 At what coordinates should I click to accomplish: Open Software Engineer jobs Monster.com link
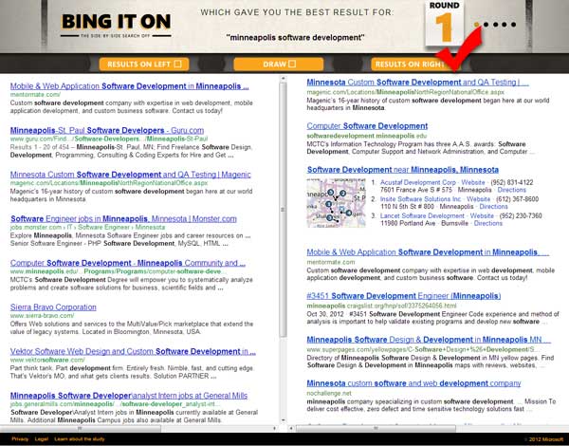(123, 218)
